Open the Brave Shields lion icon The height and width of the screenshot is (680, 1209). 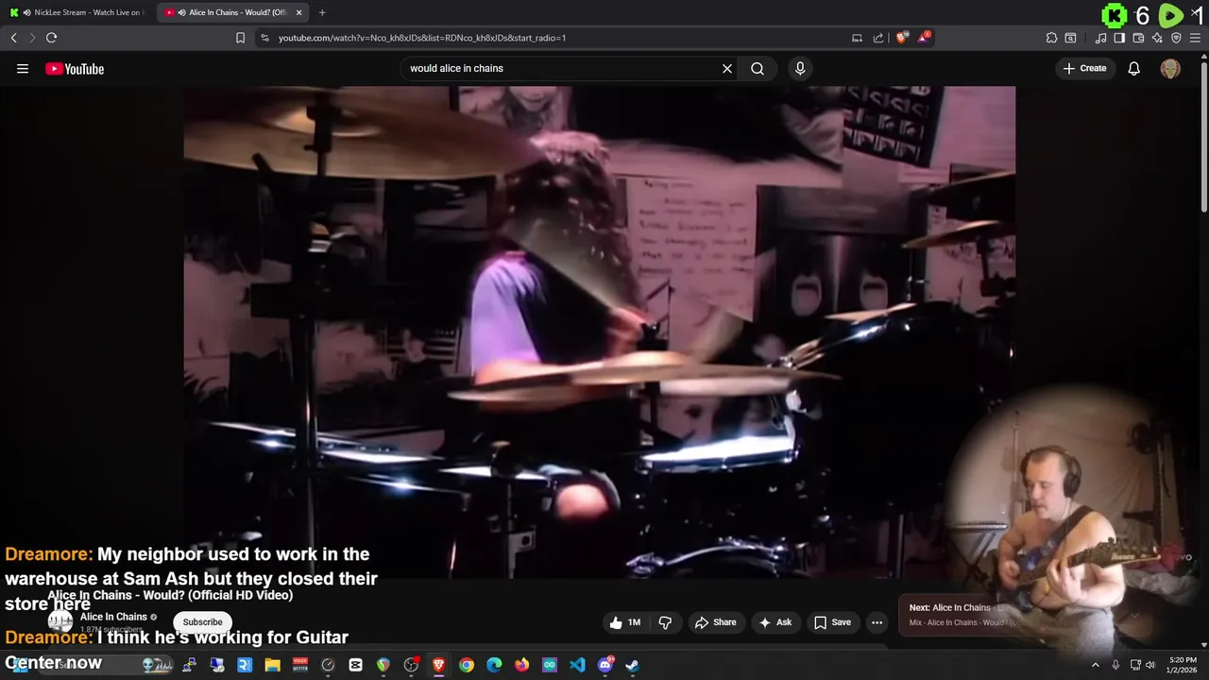pyautogui.click(x=902, y=38)
